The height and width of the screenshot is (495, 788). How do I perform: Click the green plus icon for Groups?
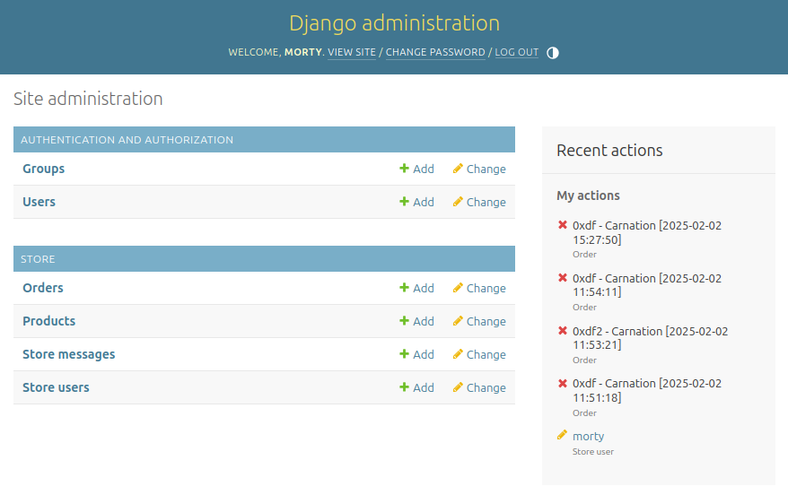(404, 169)
